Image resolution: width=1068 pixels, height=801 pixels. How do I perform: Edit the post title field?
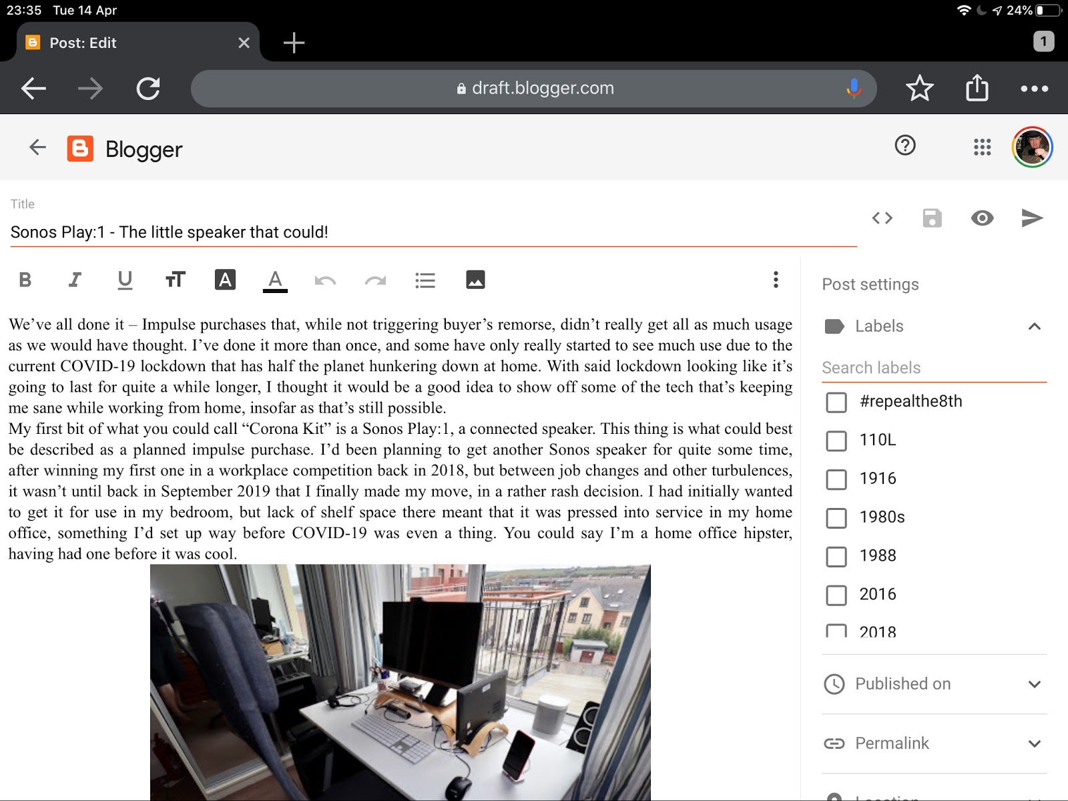point(433,232)
